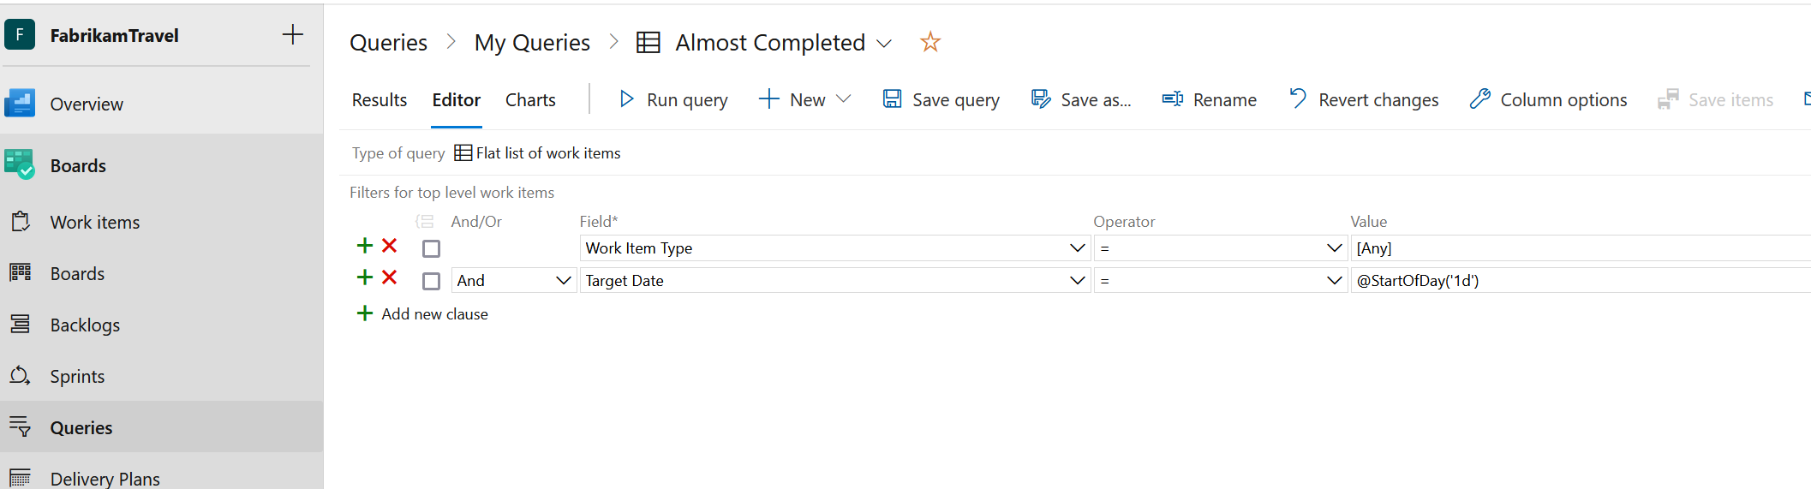Image resolution: width=1811 pixels, height=489 pixels.
Task: Click the Save query disk icon
Action: point(892,99)
